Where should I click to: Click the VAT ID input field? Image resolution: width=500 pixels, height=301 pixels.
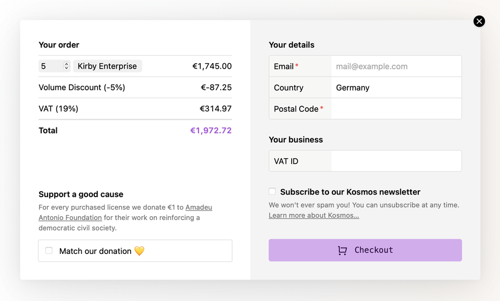pyautogui.click(x=396, y=161)
